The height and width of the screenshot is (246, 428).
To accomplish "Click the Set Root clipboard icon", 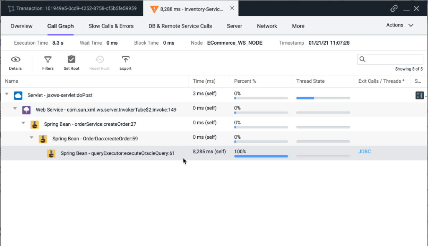I will pos(71,60).
